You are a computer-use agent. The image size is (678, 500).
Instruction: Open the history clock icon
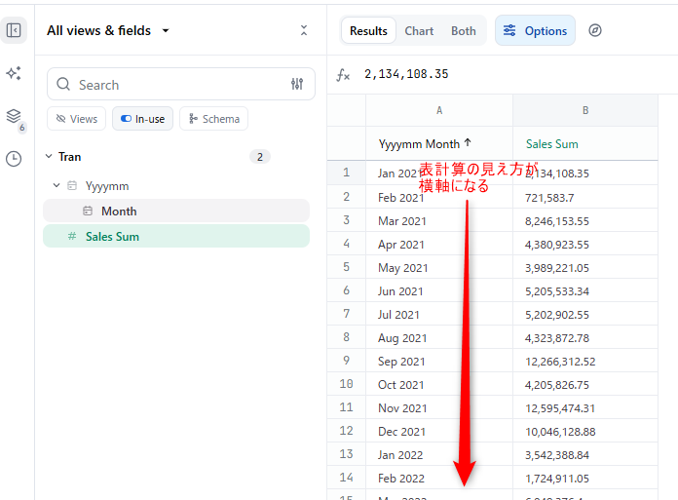pyautogui.click(x=14, y=158)
